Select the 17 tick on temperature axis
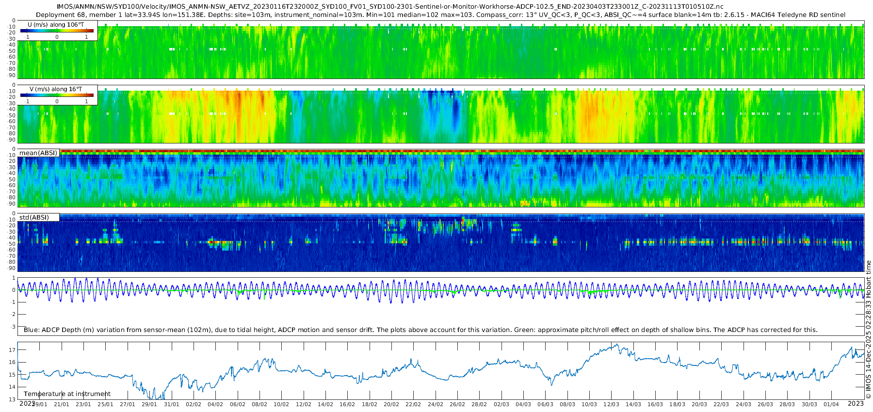The height and width of the screenshot is (412, 873). point(12,350)
